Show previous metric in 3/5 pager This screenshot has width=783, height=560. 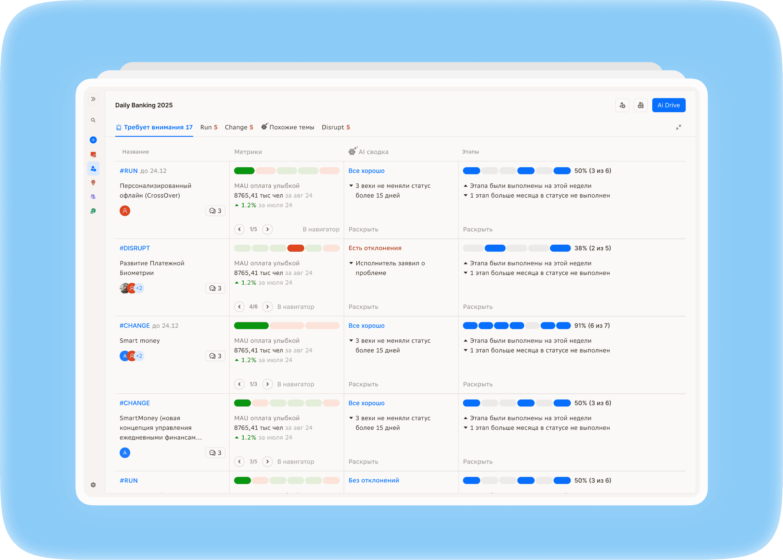point(240,462)
